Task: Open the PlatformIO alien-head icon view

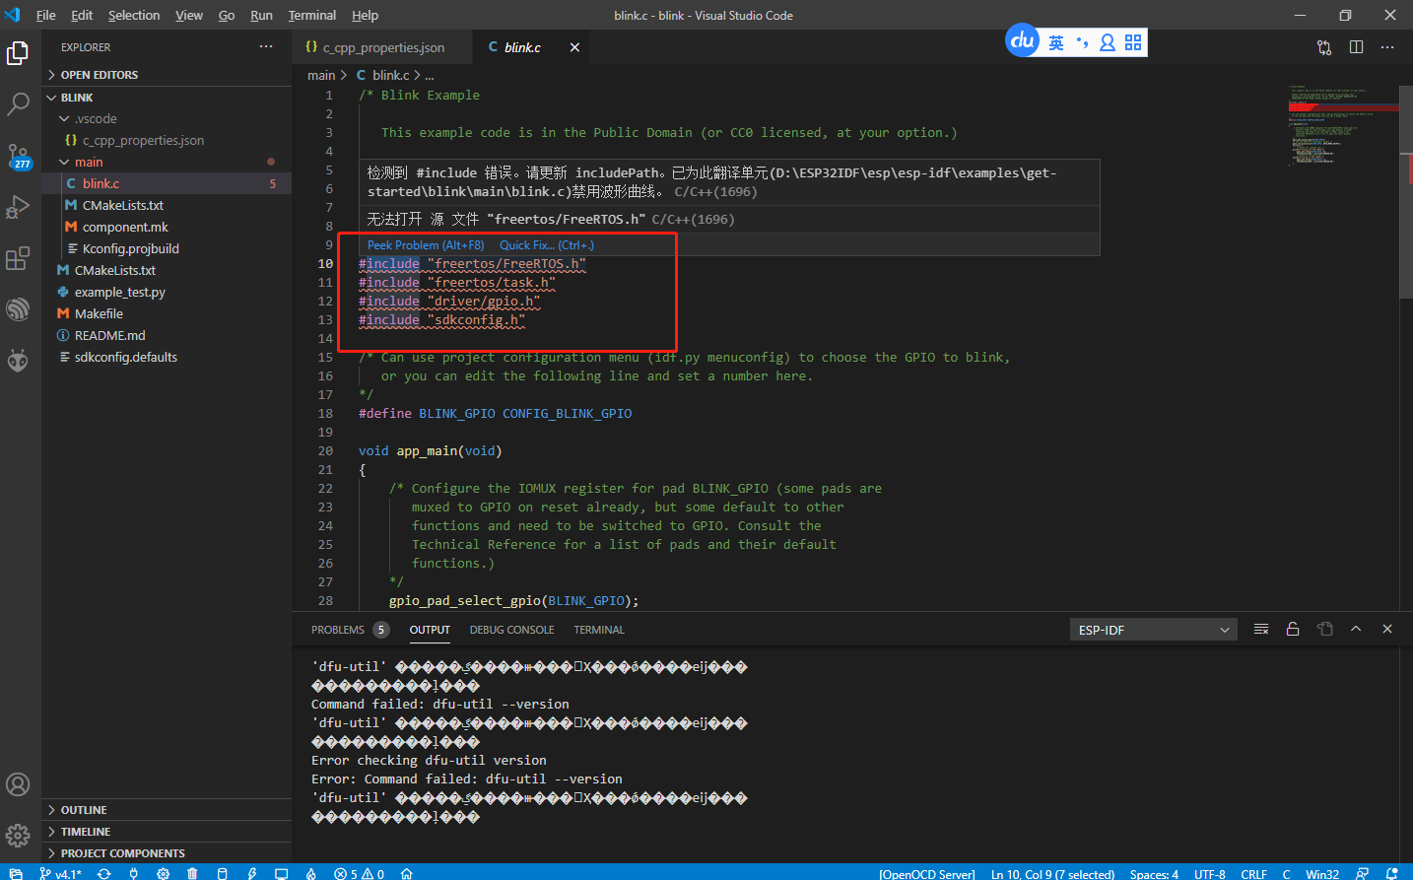Action: click(x=18, y=361)
